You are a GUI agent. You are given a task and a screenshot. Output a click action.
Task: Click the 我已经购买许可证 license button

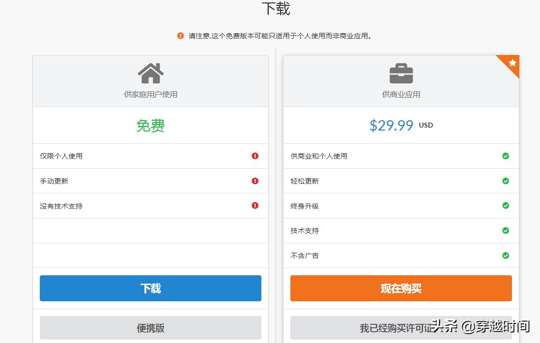point(401,328)
